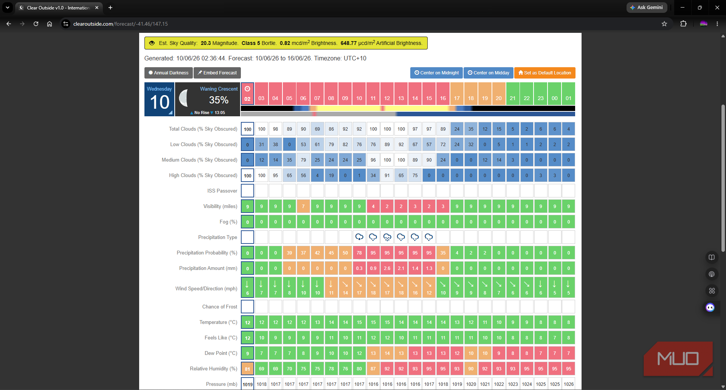Viewport: 726px width, 390px height.
Task: Go back to previous page
Action: coord(9,24)
